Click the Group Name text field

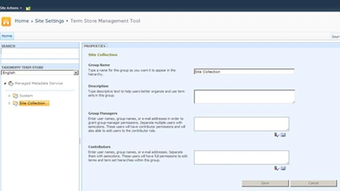pyautogui.click(x=244, y=71)
